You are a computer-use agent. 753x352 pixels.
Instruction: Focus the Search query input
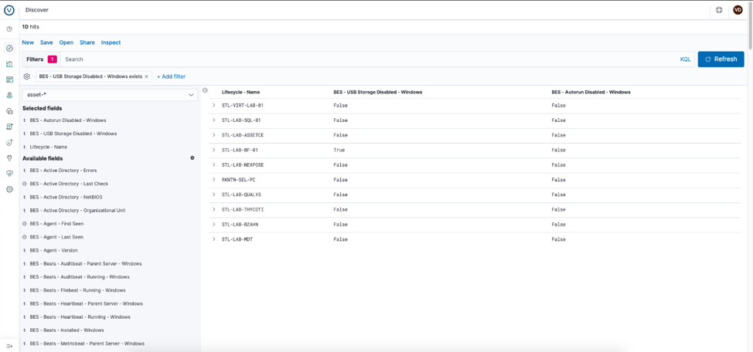point(370,59)
